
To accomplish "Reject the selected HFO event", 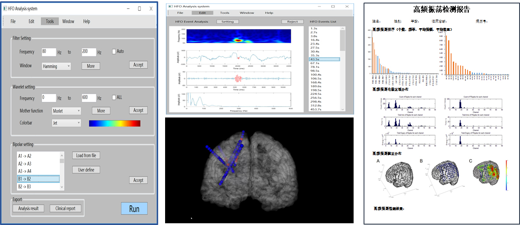I will tap(292, 22).
